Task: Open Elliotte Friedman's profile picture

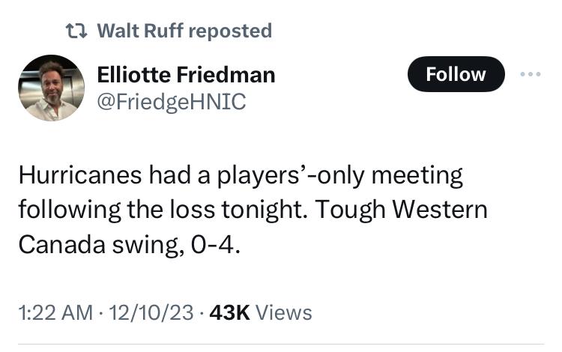Action: click(x=51, y=88)
